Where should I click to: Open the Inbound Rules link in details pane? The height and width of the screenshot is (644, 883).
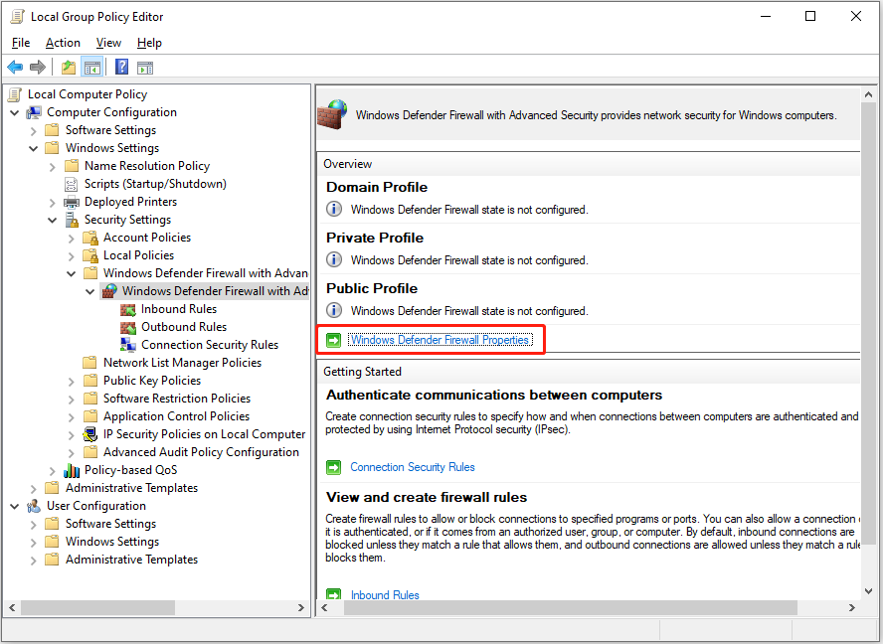click(385, 595)
